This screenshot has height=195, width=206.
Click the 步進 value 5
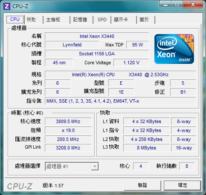tap(183, 83)
